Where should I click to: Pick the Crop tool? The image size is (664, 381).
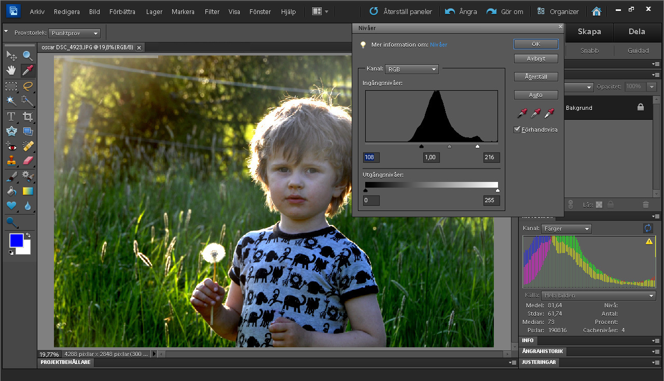(27, 117)
